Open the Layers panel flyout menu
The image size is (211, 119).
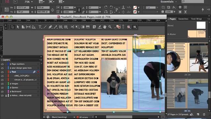click(41, 60)
